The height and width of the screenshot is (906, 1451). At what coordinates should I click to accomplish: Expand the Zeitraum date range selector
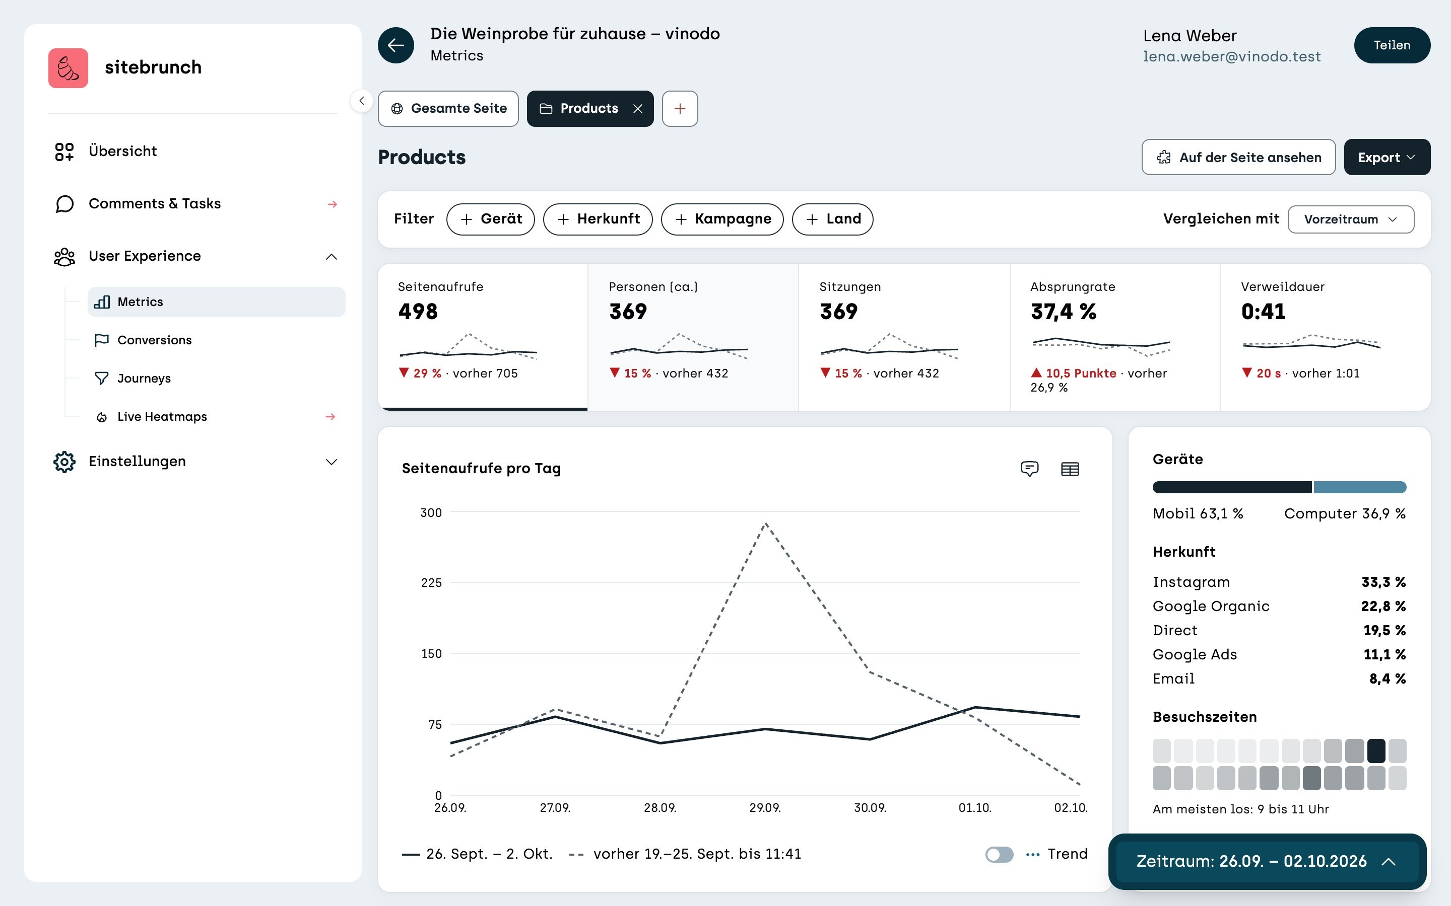click(1267, 861)
